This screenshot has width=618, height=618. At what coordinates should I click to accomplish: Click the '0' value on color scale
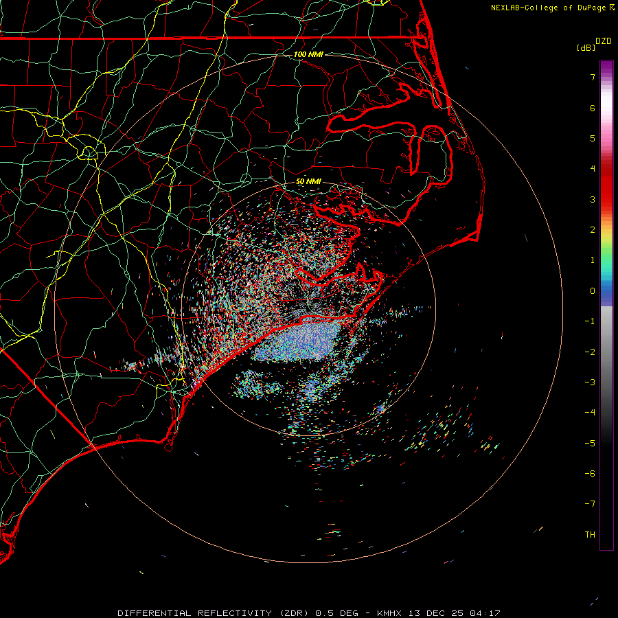click(x=593, y=291)
